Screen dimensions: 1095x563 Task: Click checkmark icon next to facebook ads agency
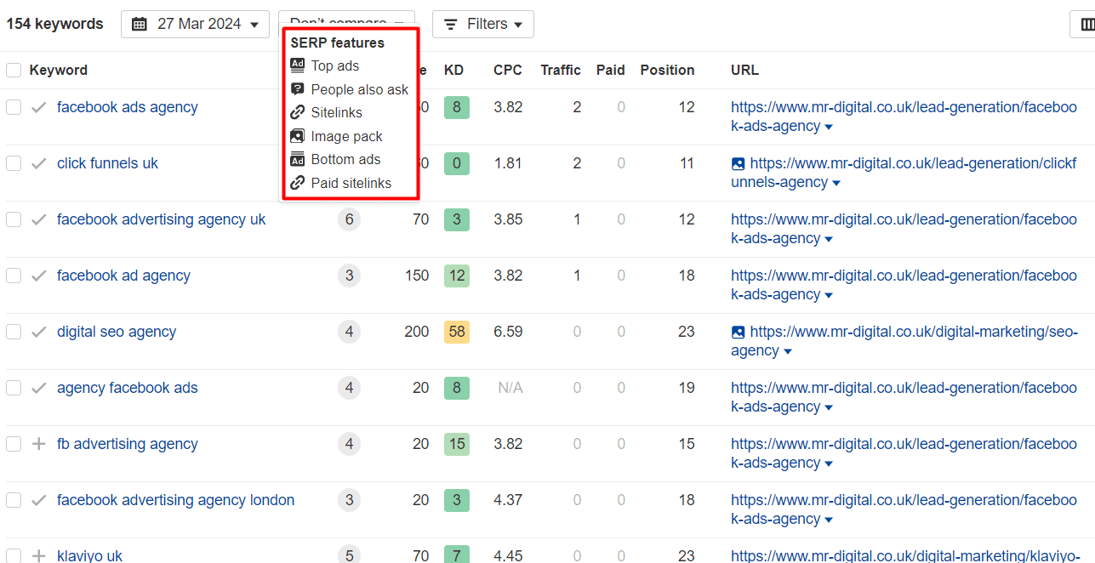[x=38, y=107]
